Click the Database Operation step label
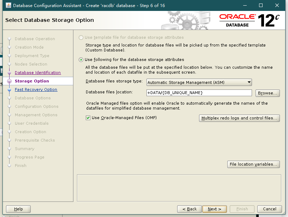This screenshot has width=288, height=217. tap(35, 39)
